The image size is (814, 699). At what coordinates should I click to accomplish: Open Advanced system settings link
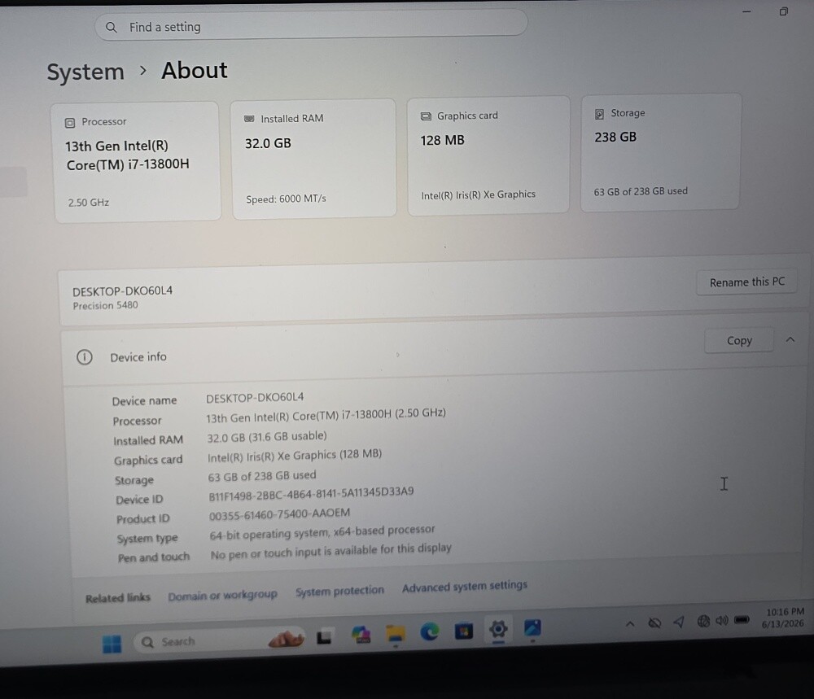coord(464,587)
